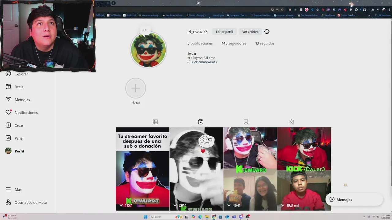The image size is (392, 220).
Task: Open the Zumiez bookmark
Action: (x=196, y=15)
